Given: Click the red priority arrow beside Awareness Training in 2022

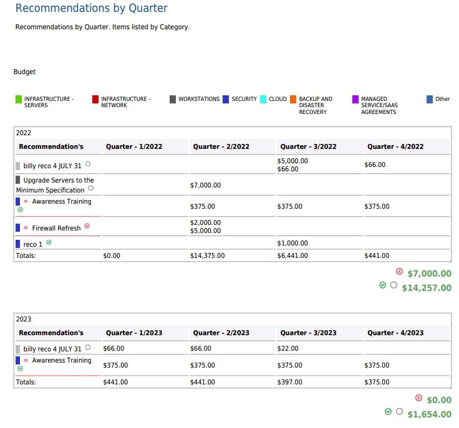Looking at the screenshot, I should 26,201.
